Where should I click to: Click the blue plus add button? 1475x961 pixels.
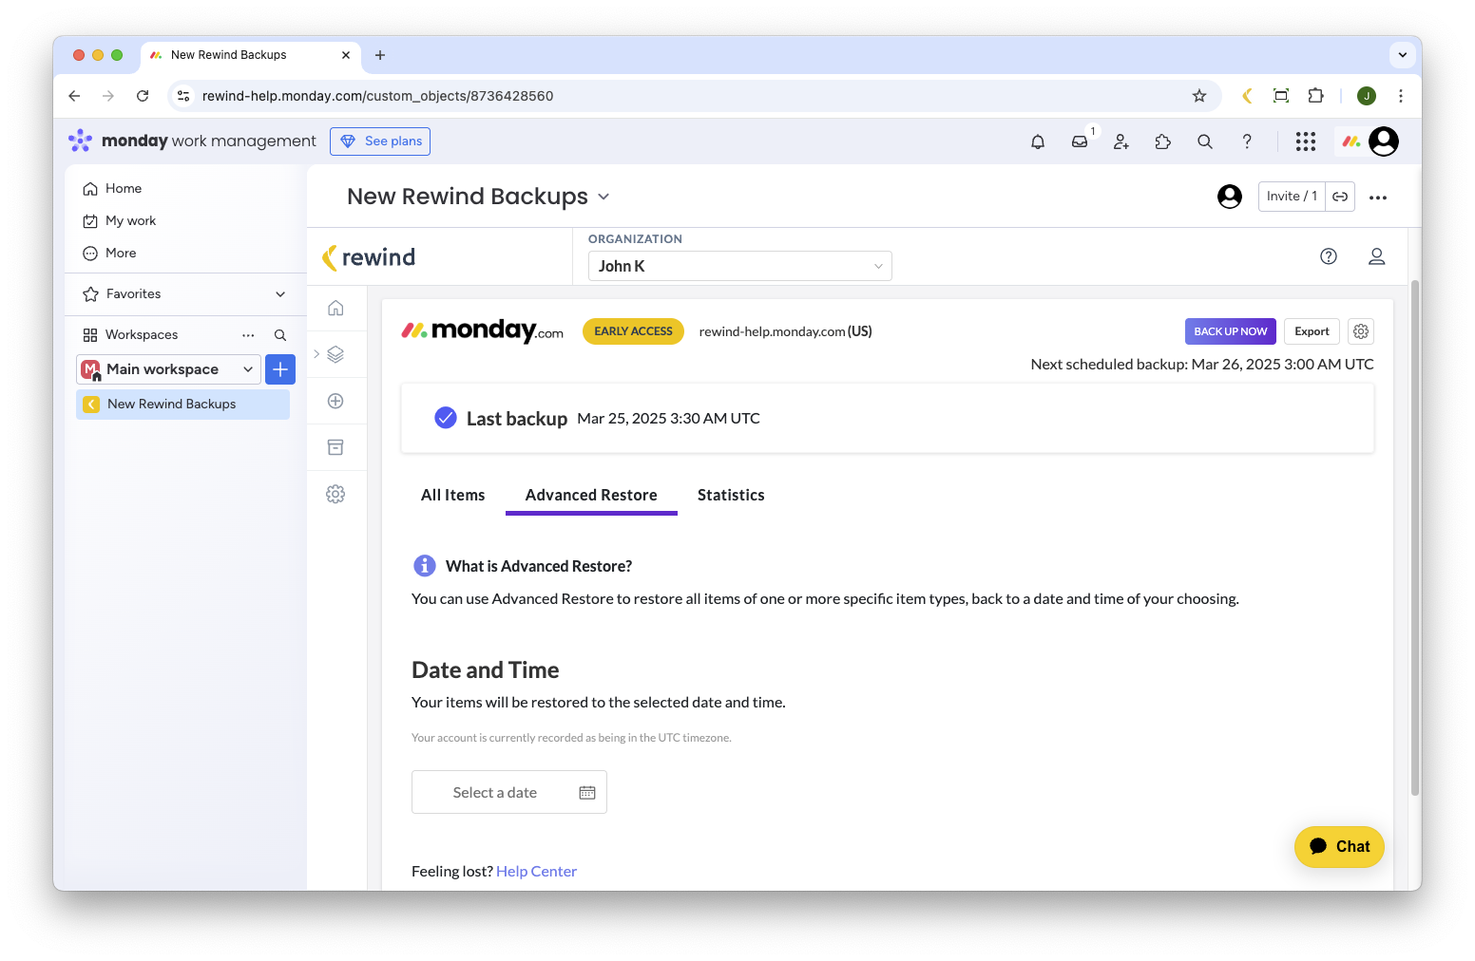(280, 369)
